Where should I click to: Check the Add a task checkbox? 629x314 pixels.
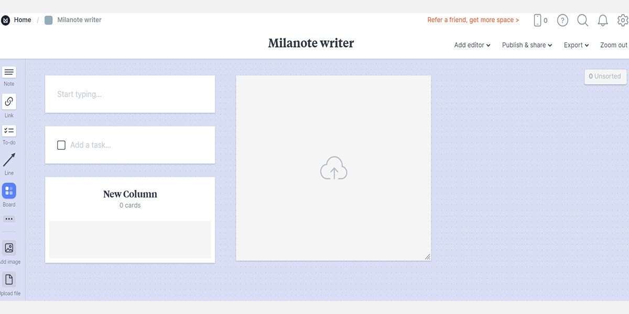click(61, 145)
